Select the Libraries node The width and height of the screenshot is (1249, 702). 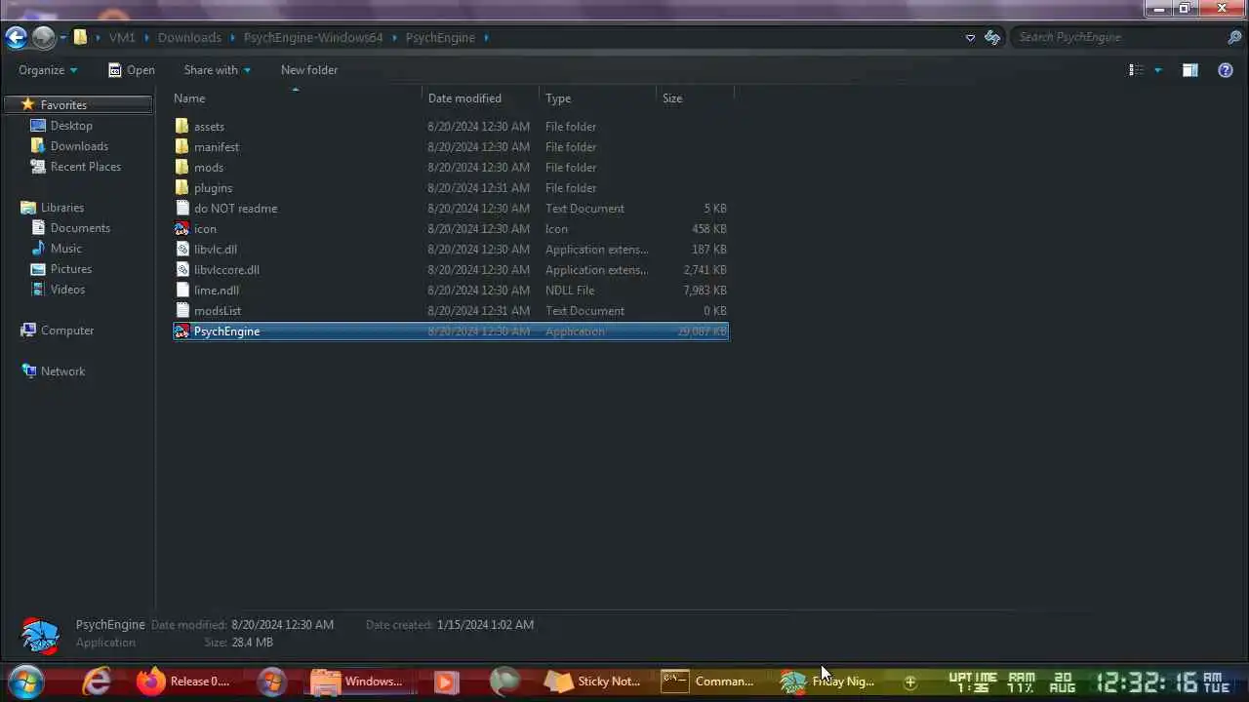click(x=62, y=208)
